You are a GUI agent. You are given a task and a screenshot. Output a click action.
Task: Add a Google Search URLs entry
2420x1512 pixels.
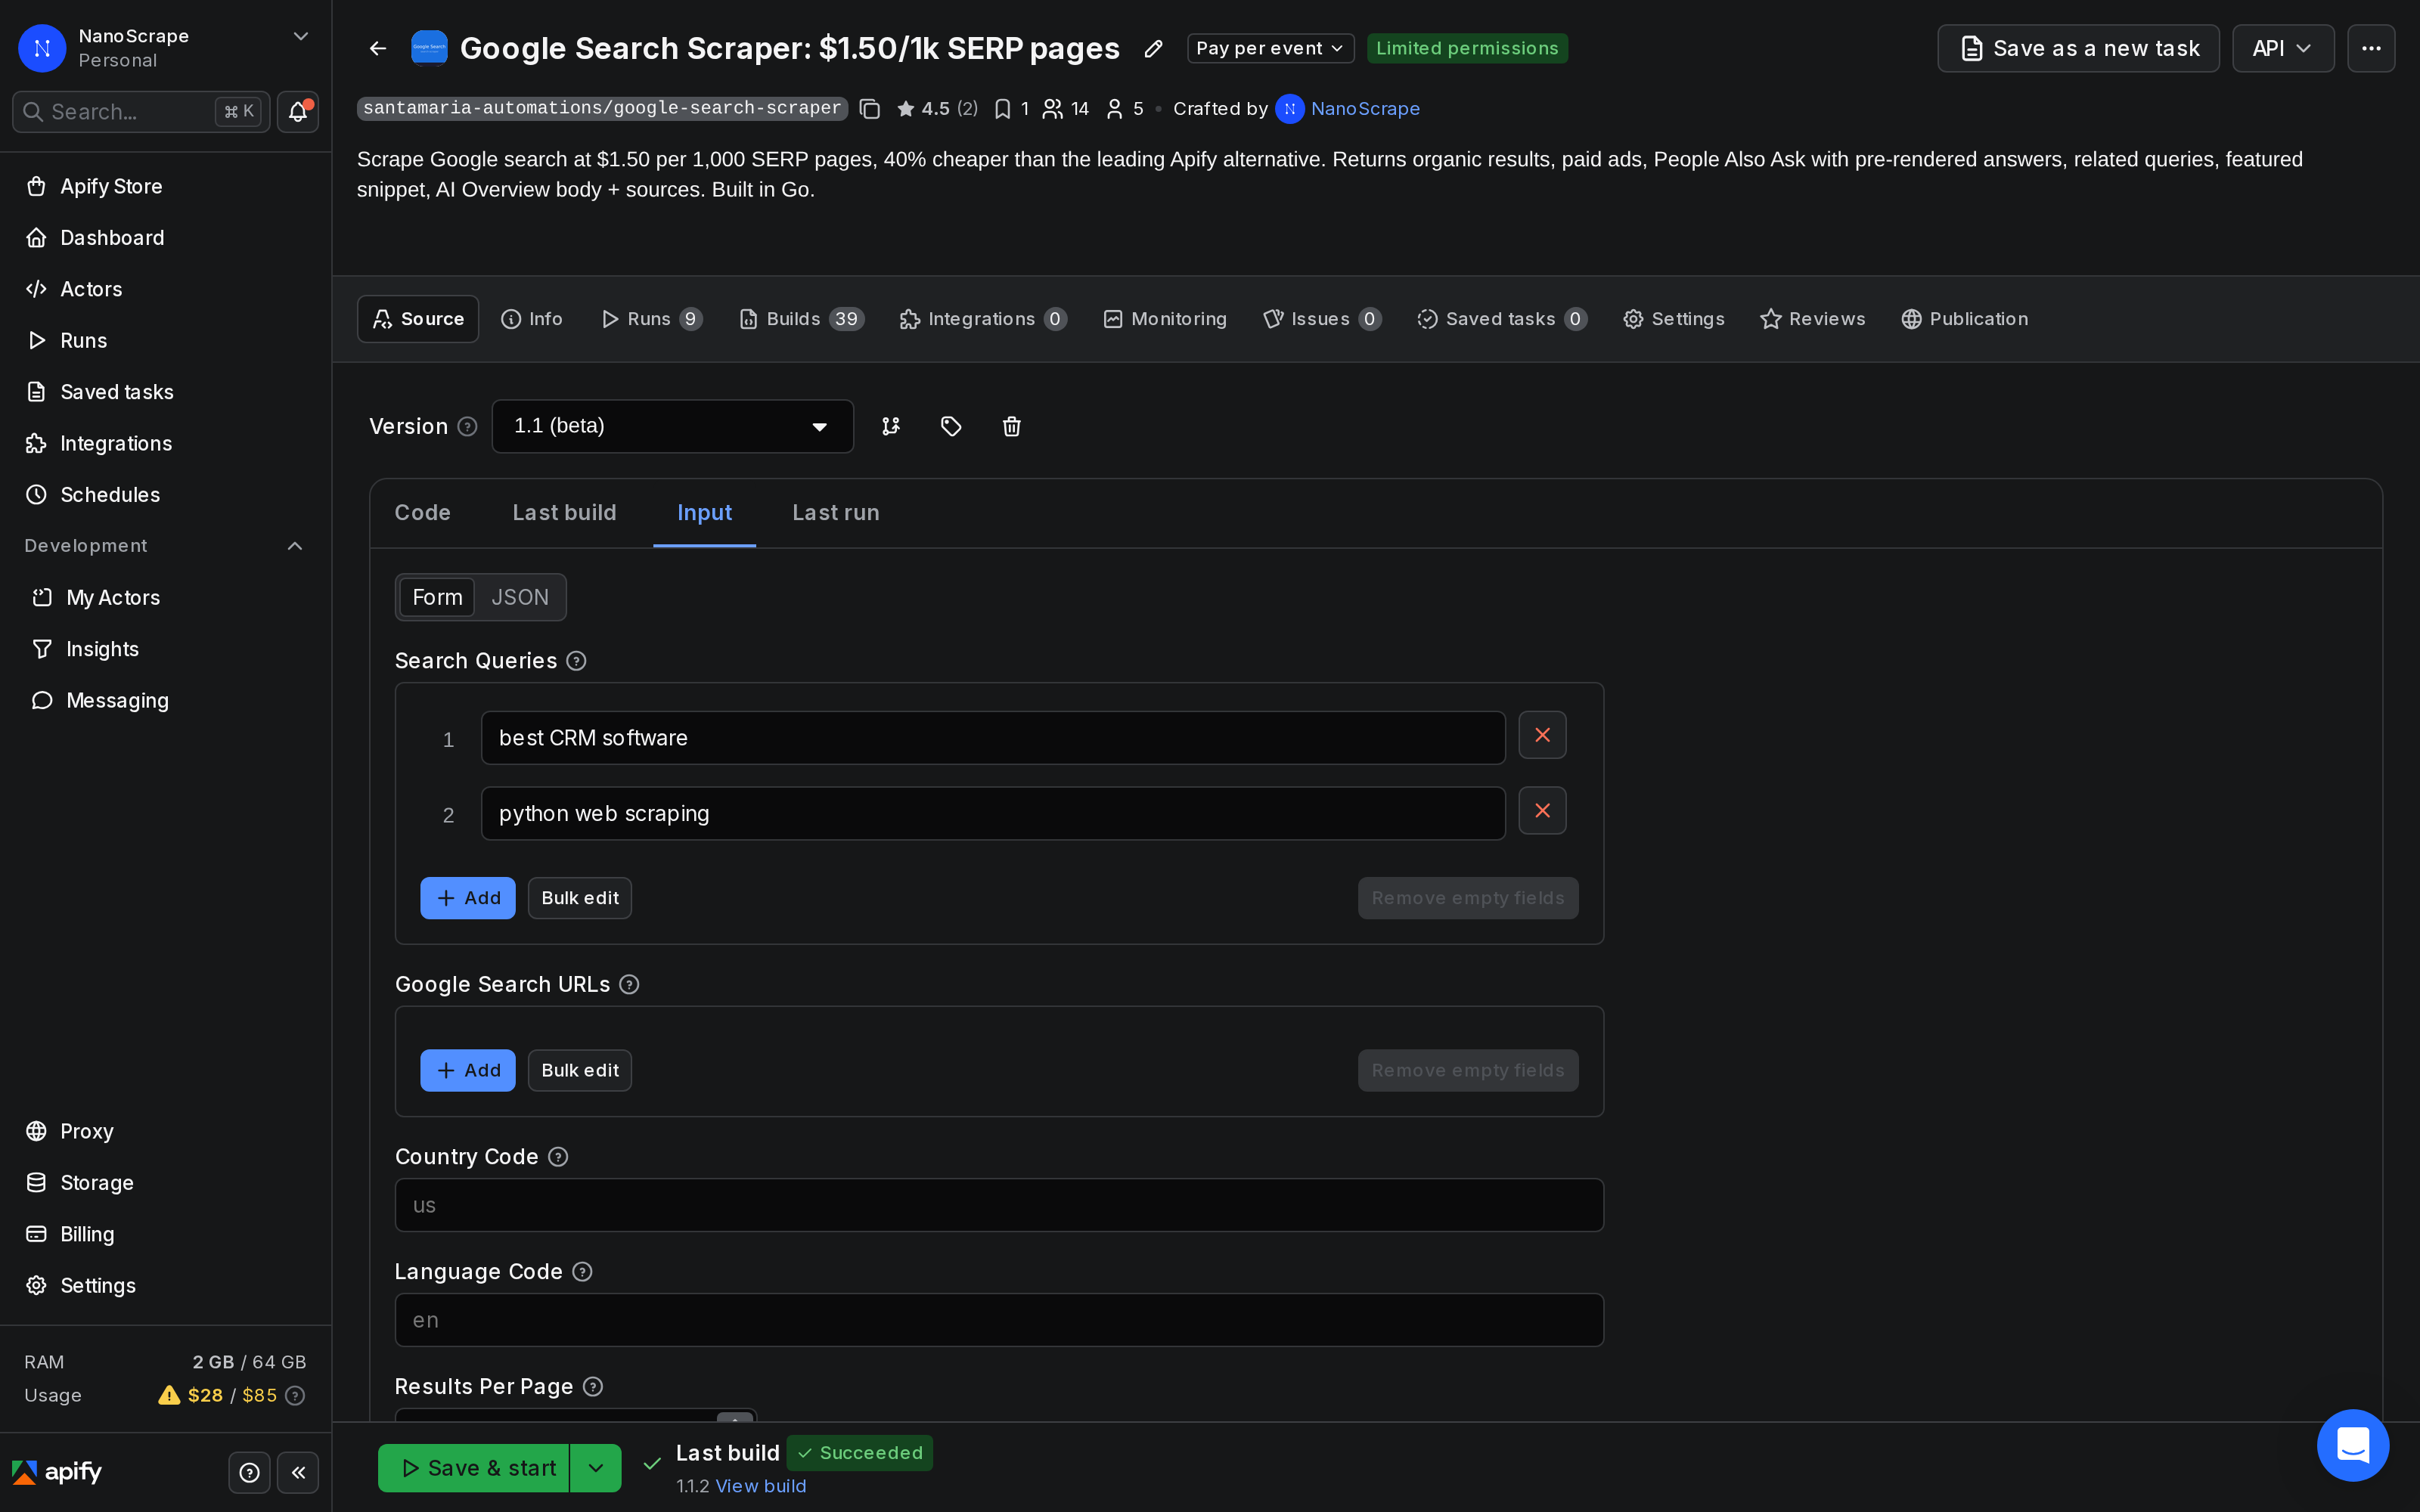click(x=467, y=1070)
